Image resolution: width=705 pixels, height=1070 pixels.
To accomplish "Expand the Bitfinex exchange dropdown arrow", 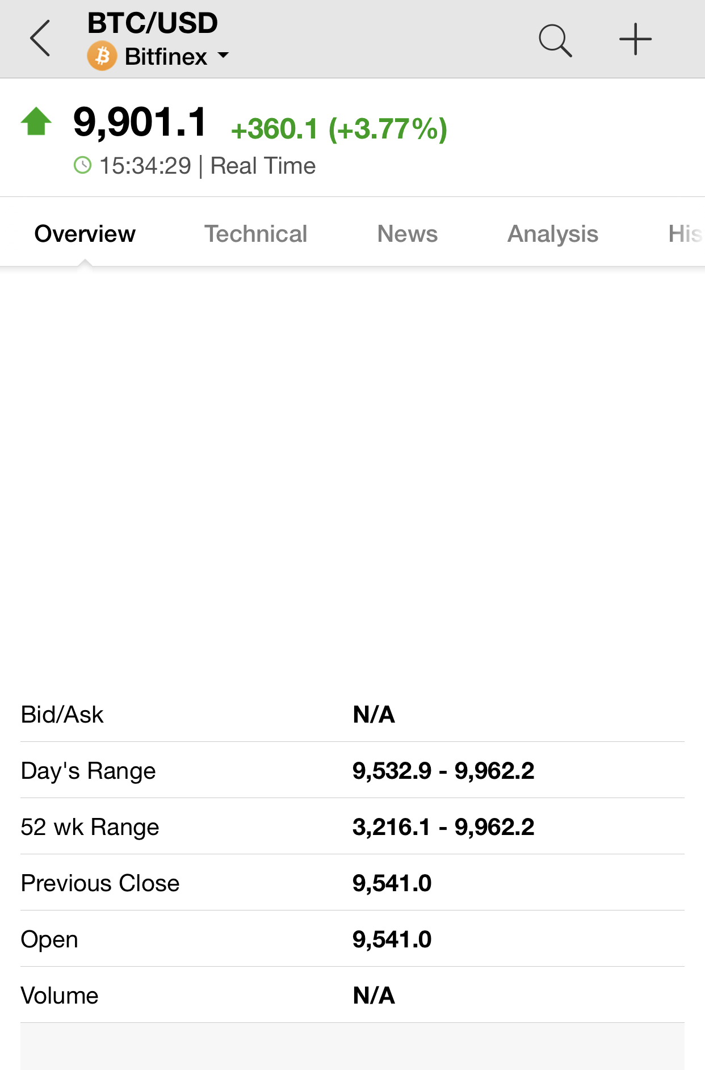I will [x=223, y=56].
